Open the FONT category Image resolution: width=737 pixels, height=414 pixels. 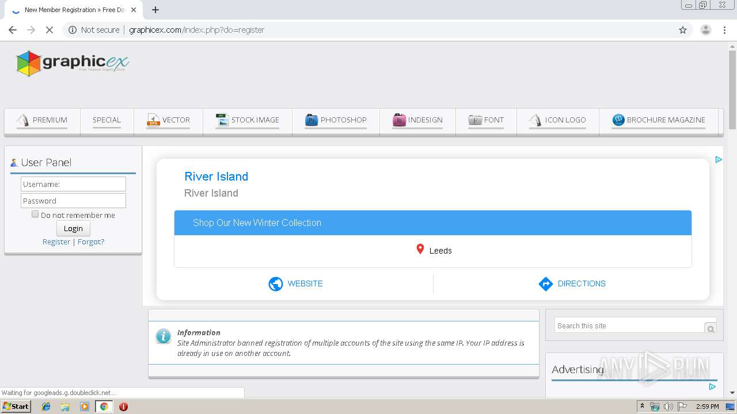pos(486,120)
